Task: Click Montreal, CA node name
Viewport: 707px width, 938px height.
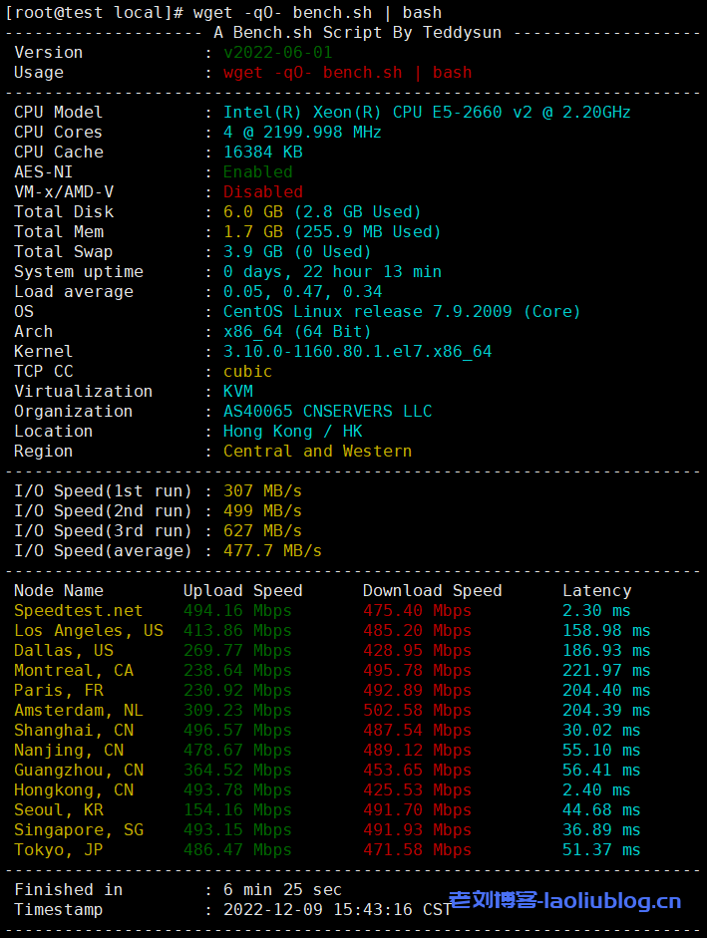Action: pyautogui.click(x=74, y=671)
